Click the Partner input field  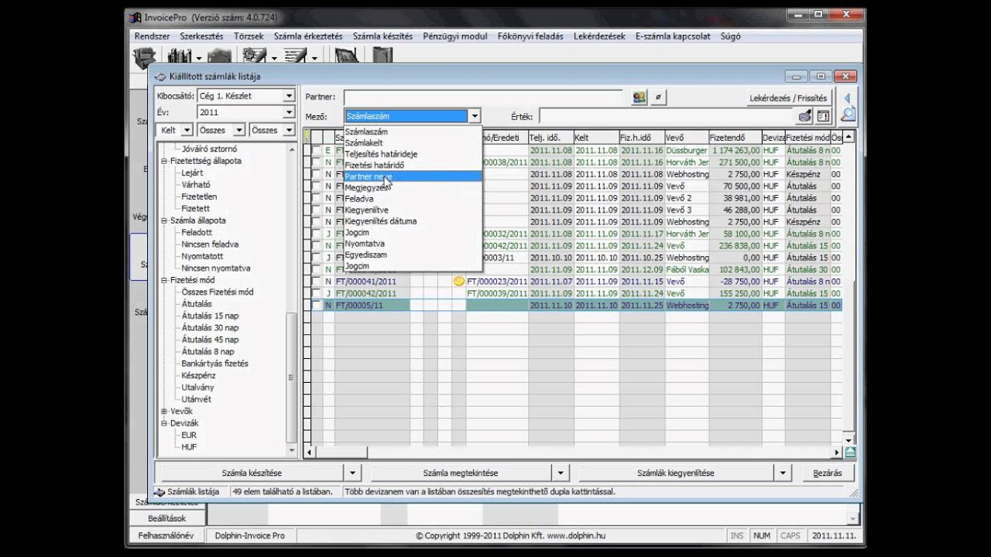[483, 97]
